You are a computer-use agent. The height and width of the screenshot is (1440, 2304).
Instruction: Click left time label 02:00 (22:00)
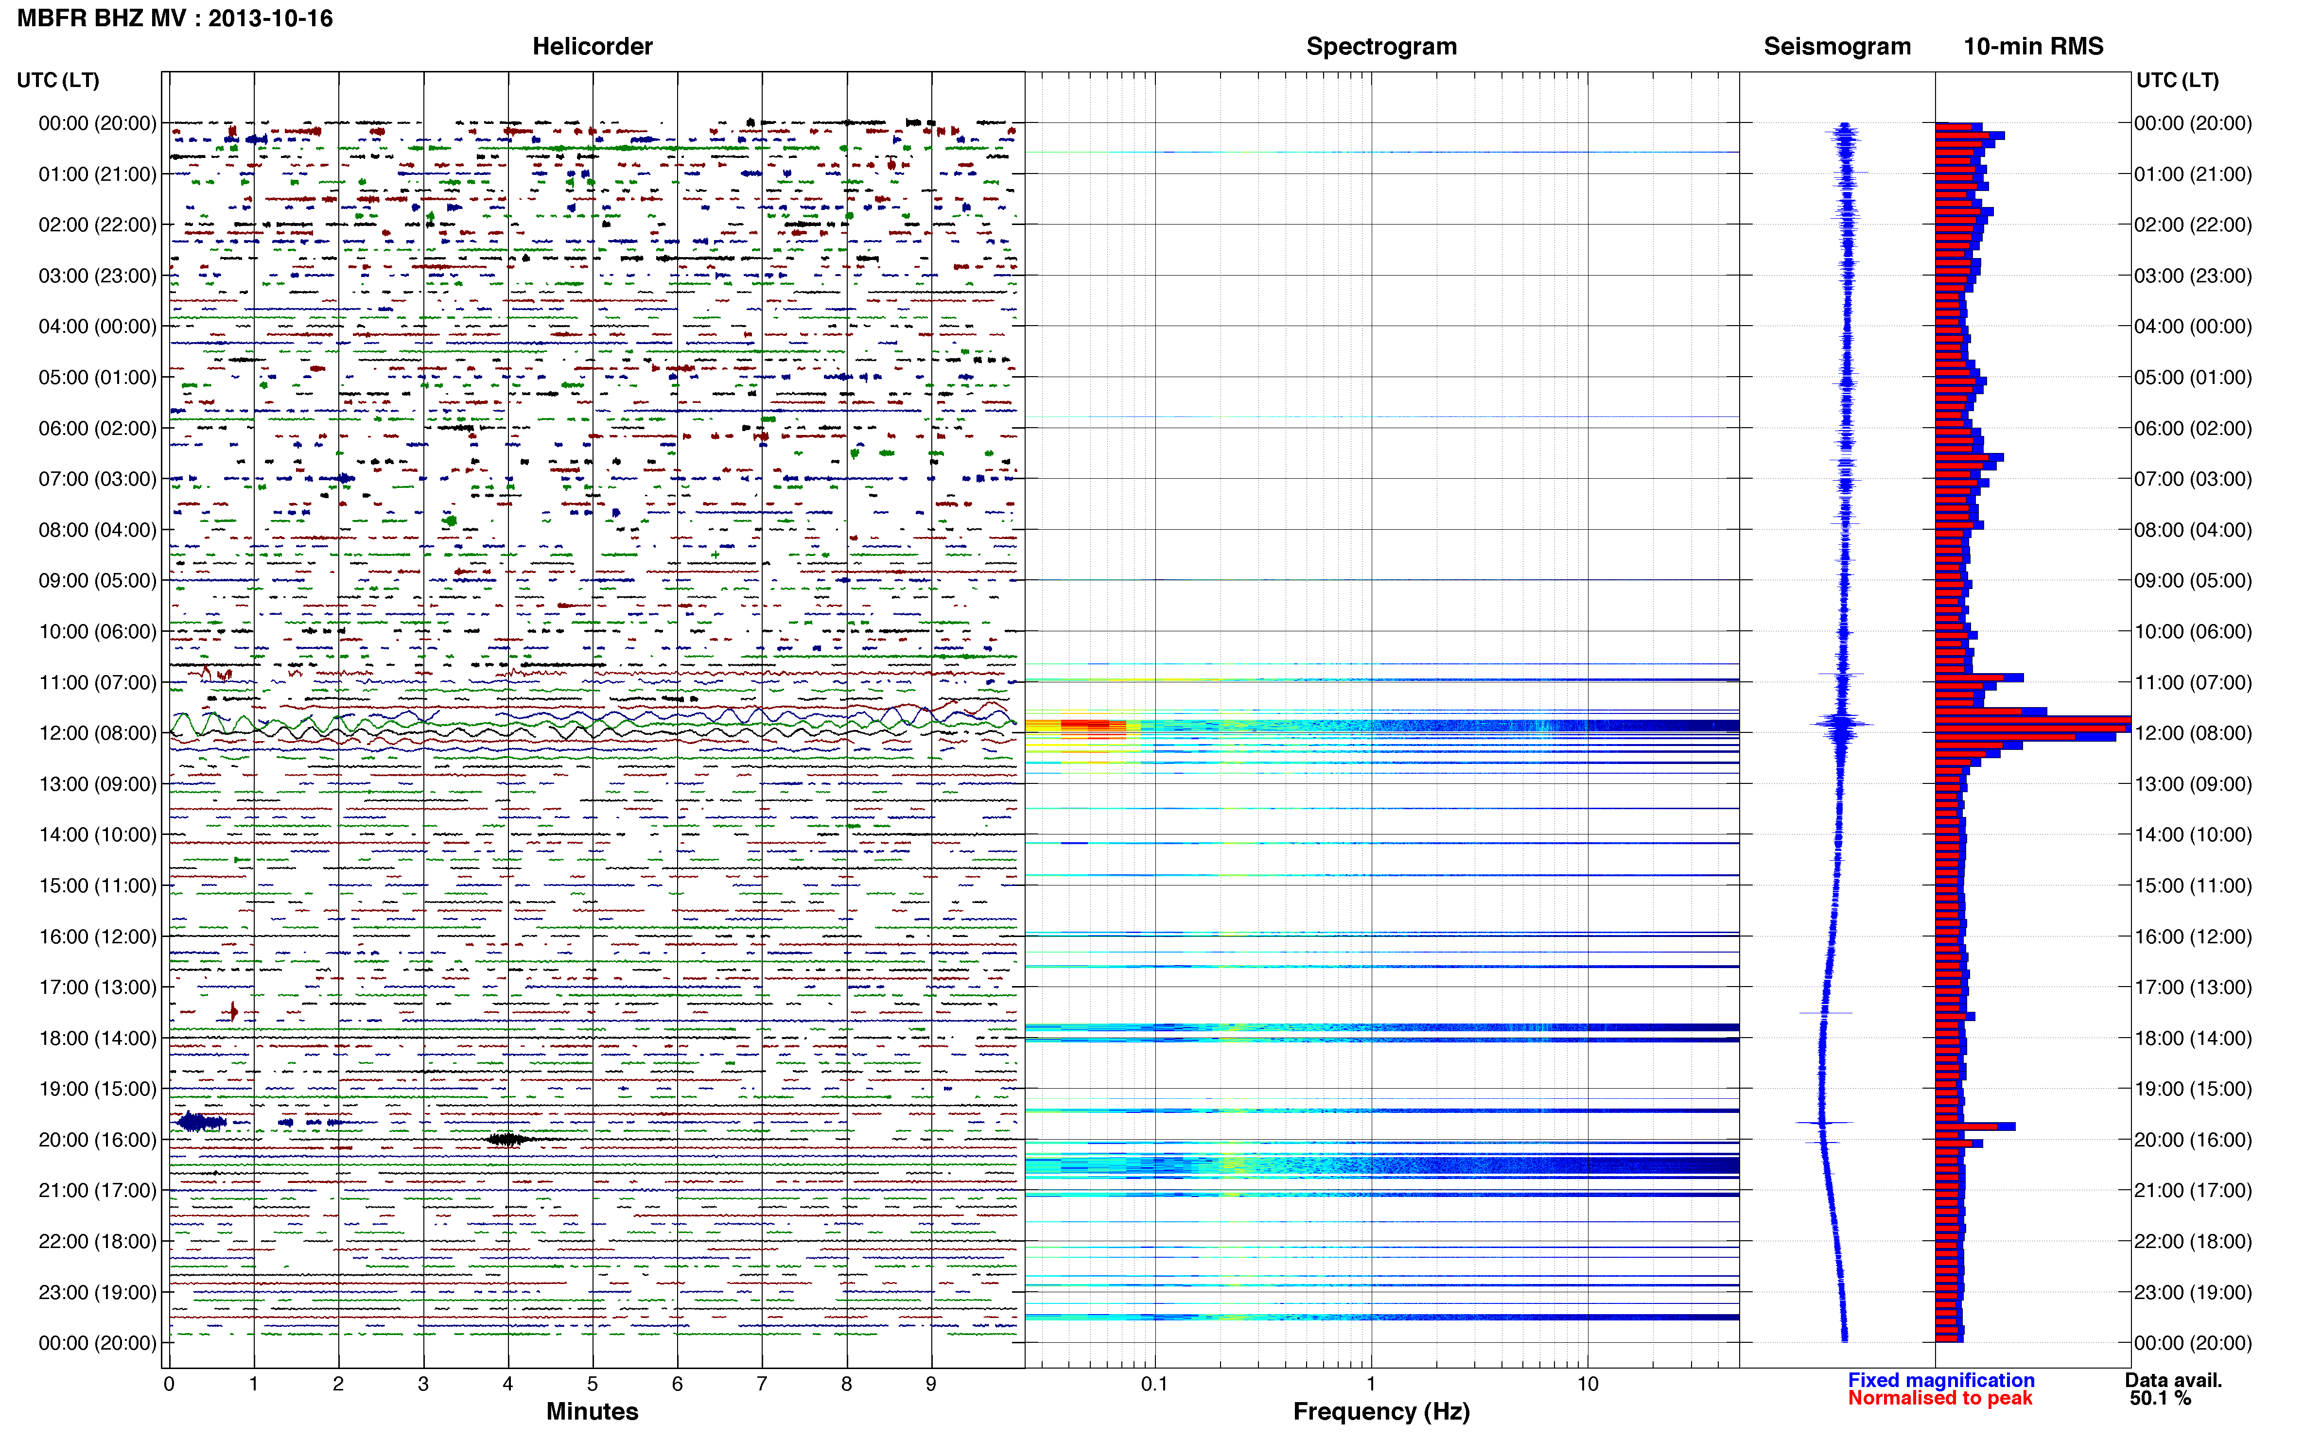(97, 225)
